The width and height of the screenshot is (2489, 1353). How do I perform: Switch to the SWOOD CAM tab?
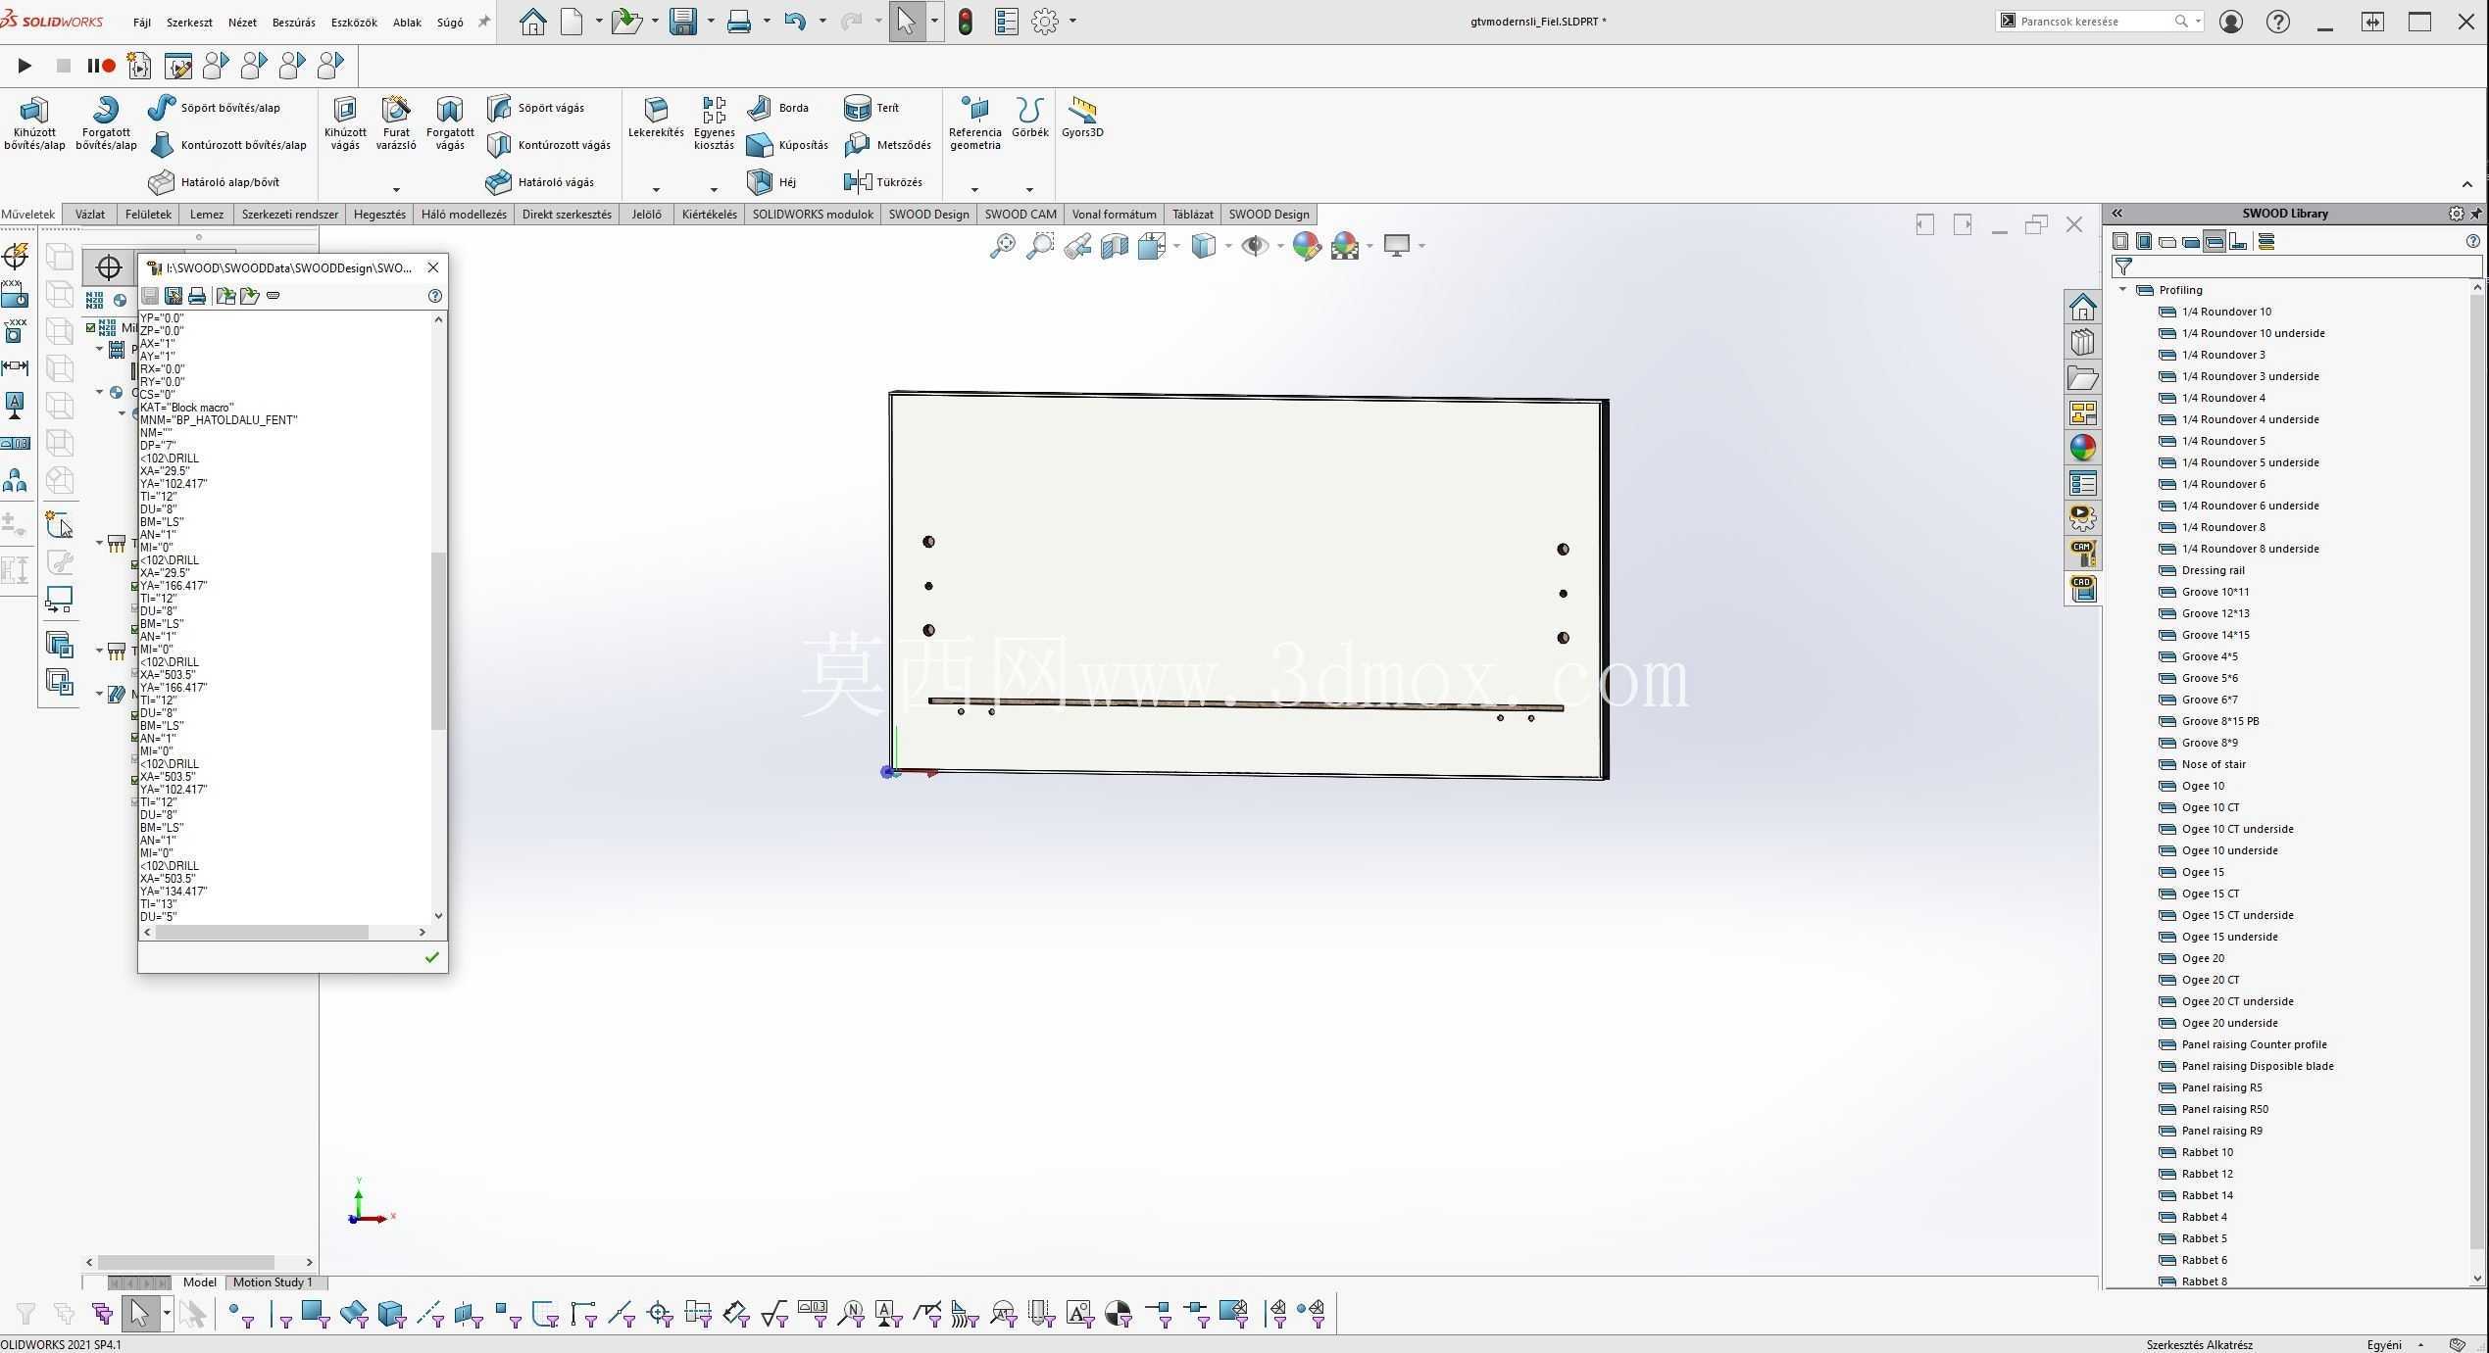1020,215
